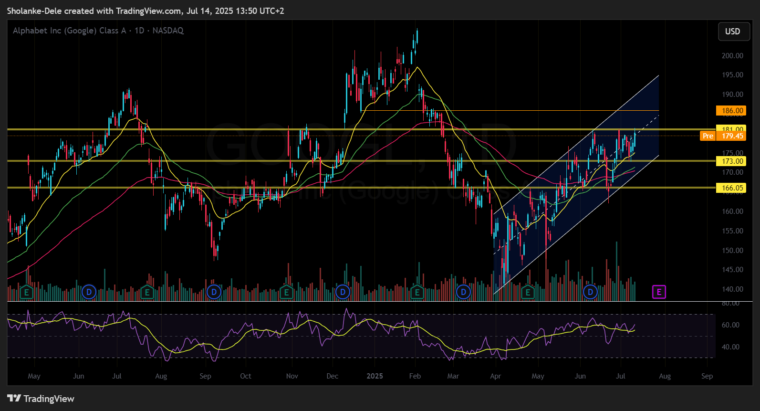Click the yellow 166.05 price level label
760x411 pixels.
(731, 188)
